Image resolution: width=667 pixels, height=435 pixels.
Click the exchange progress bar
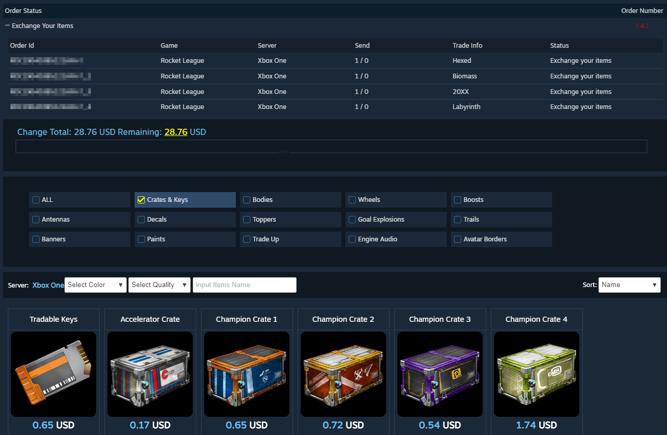(331, 146)
